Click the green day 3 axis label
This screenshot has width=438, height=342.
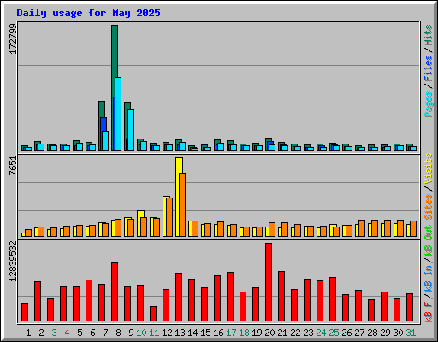click(54, 333)
